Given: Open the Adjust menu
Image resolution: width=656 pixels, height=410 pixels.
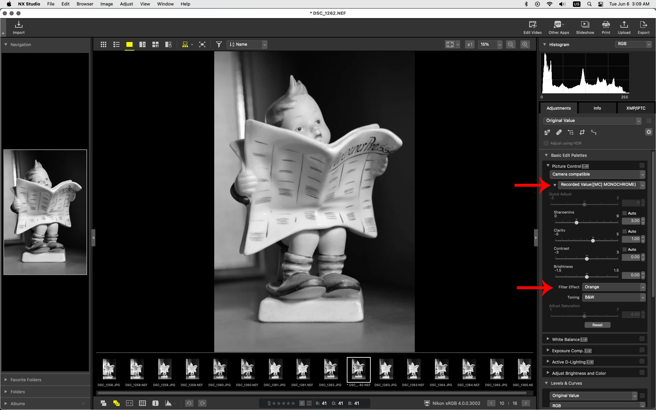Looking at the screenshot, I should coord(126,4).
